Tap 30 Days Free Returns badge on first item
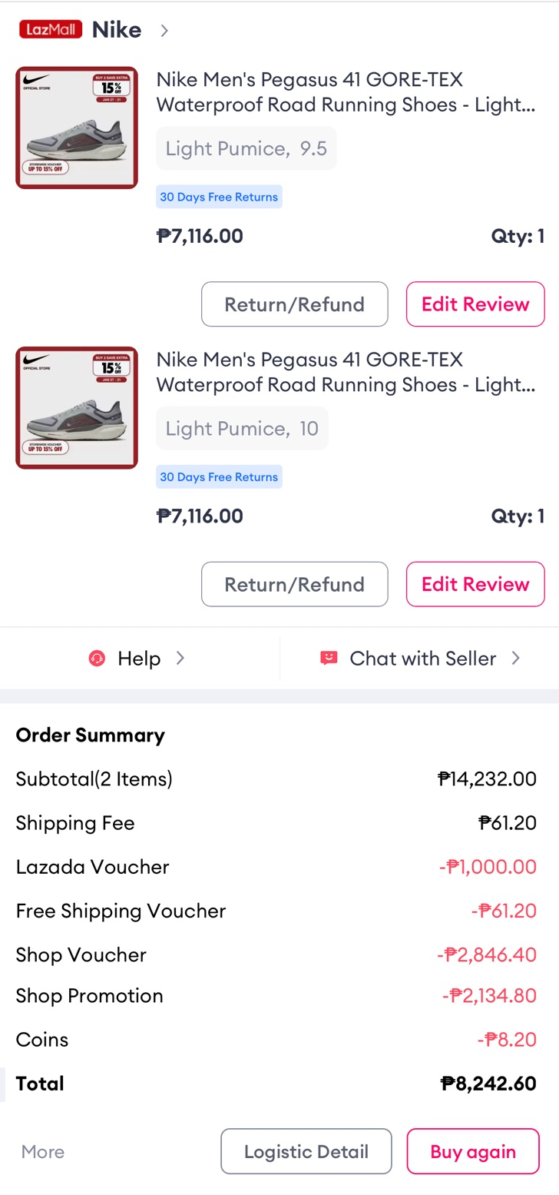 [219, 197]
